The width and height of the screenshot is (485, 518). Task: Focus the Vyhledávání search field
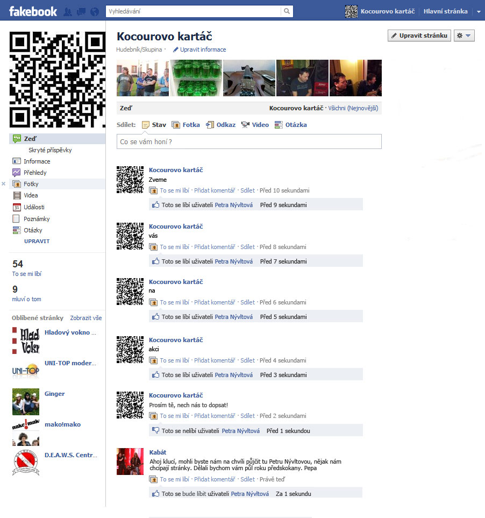[194, 11]
